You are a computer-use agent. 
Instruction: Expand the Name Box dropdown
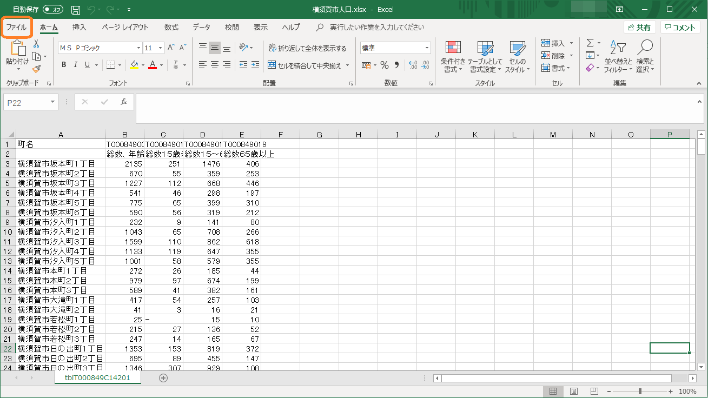pyautogui.click(x=52, y=102)
